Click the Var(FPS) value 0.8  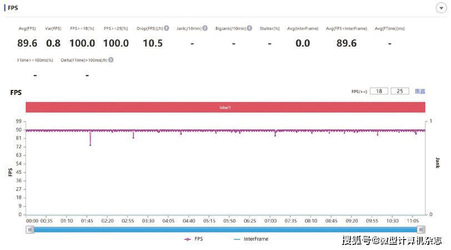point(53,43)
